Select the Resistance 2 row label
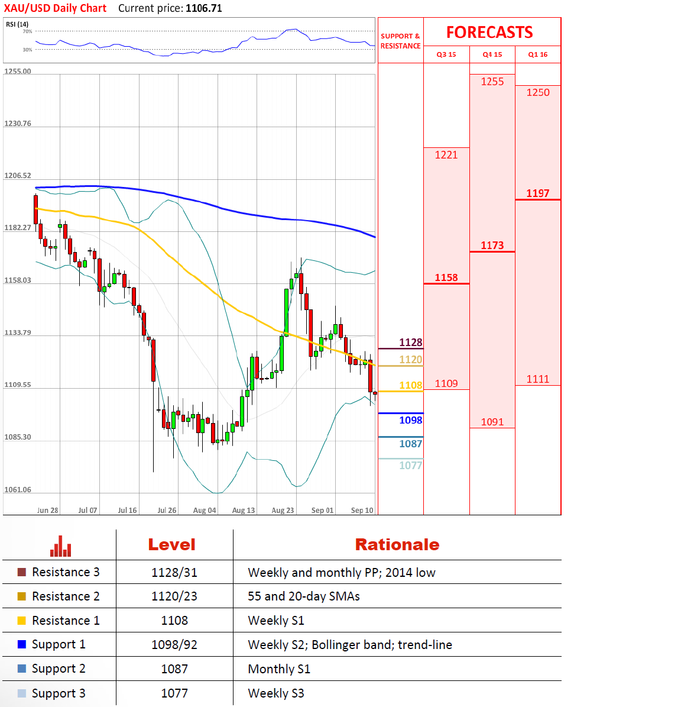 (x=66, y=596)
